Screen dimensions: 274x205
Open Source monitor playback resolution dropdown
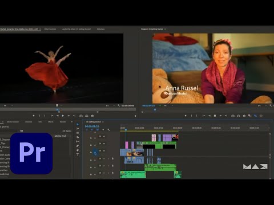(110, 105)
